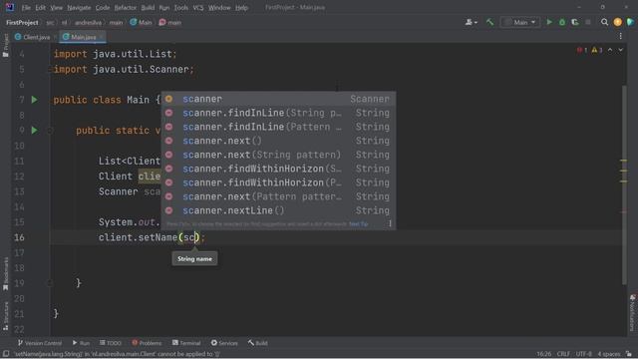638x359 pixels.
Task: Select the scanner.nextLine() completion
Action: (278, 210)
